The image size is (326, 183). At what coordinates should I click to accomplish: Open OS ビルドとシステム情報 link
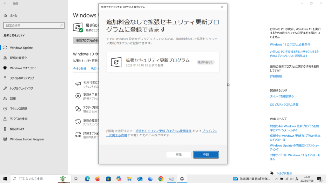[284, 105]
